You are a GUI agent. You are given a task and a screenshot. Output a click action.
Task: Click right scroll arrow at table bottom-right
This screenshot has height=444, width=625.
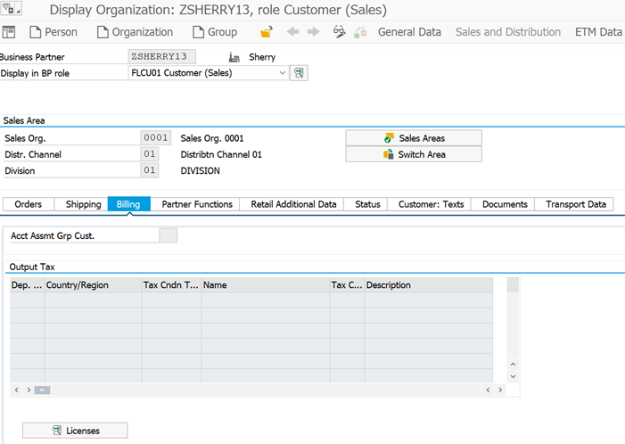tap(500, 390)
